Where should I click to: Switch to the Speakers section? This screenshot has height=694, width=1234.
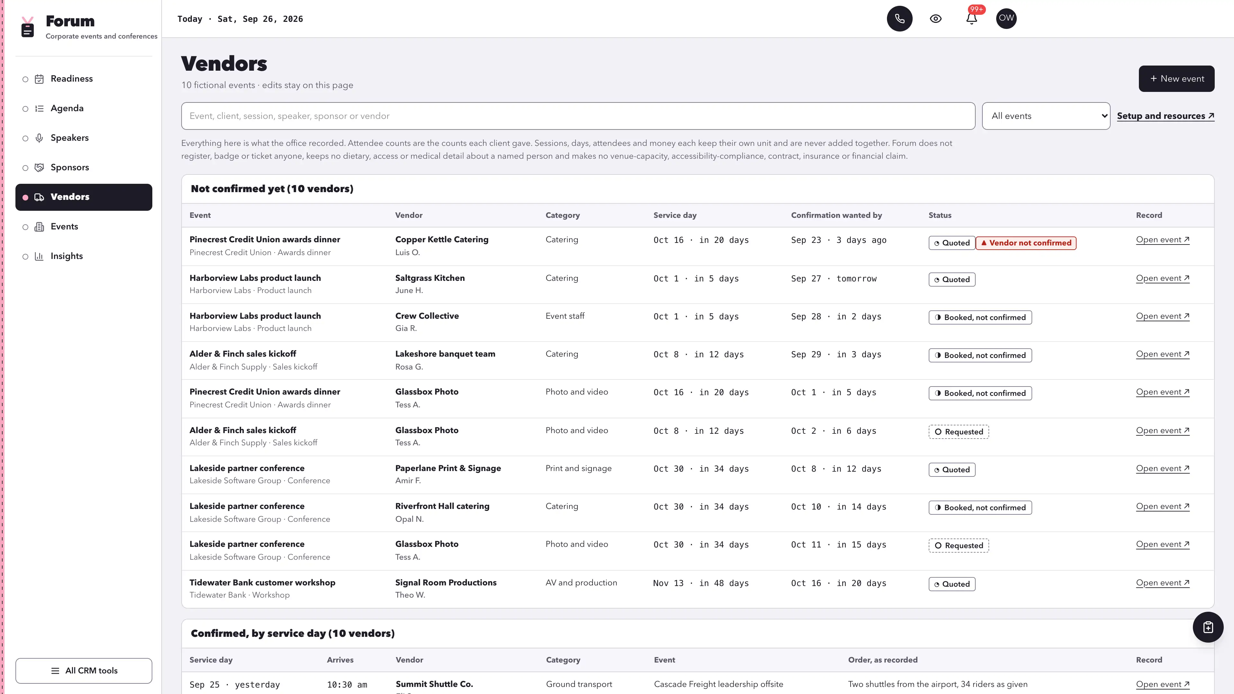tap(84, 138)
